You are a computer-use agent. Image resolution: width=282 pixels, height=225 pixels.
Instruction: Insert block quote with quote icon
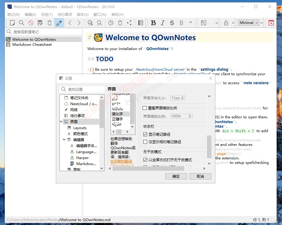pos(191,22)
